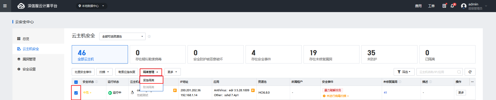Click the info icon next to 未修复漏洞 header

click(x=400, y=82)
